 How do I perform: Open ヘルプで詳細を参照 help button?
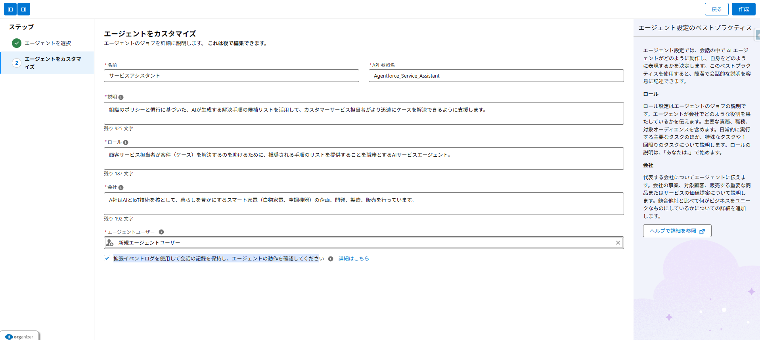click(677, 231)
